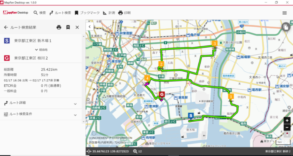The width and height of the screenshot is (293, 156).
Task: Expand 経由地 waypoints list
Action: coord(41,50)
